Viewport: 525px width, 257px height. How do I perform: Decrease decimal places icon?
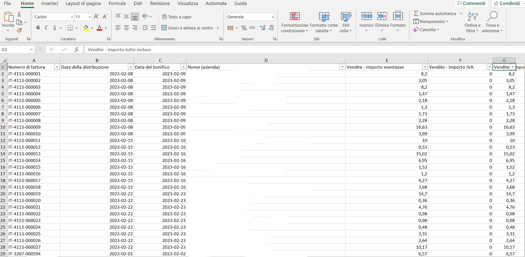[271, 28]
